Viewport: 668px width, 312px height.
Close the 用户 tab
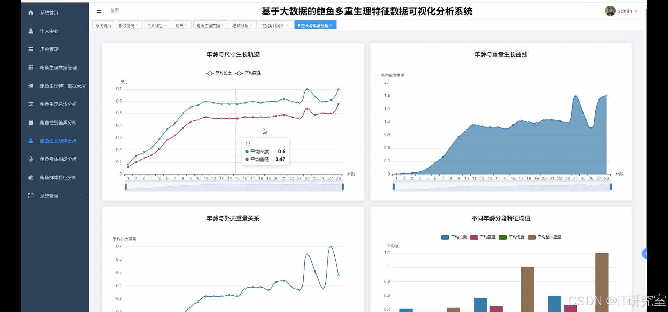(x=186, y=25)
